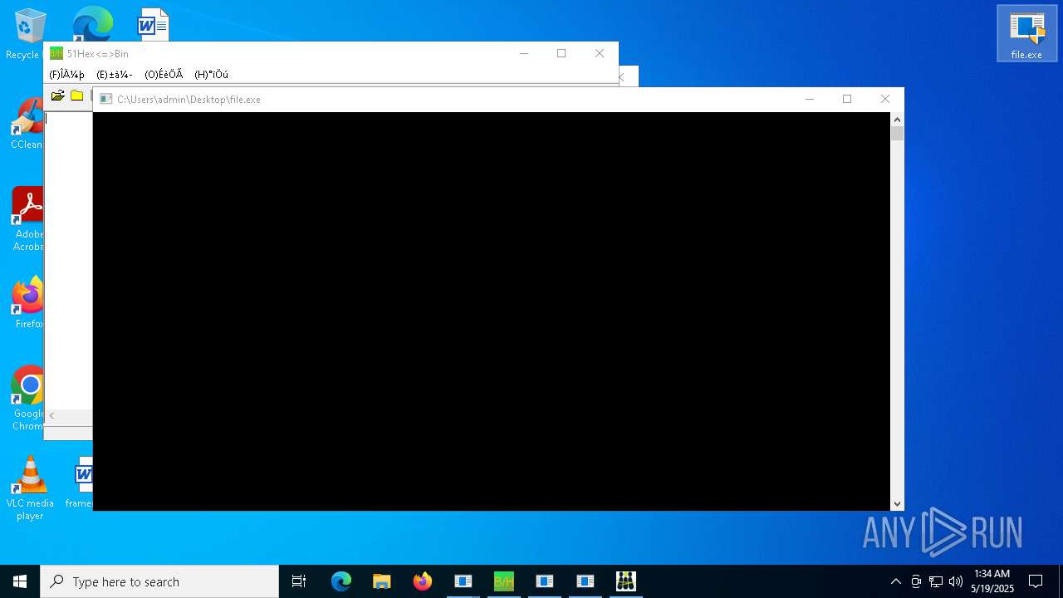Click the yellow folder icon in 51Hex toolbar

[x=77, y=96]
